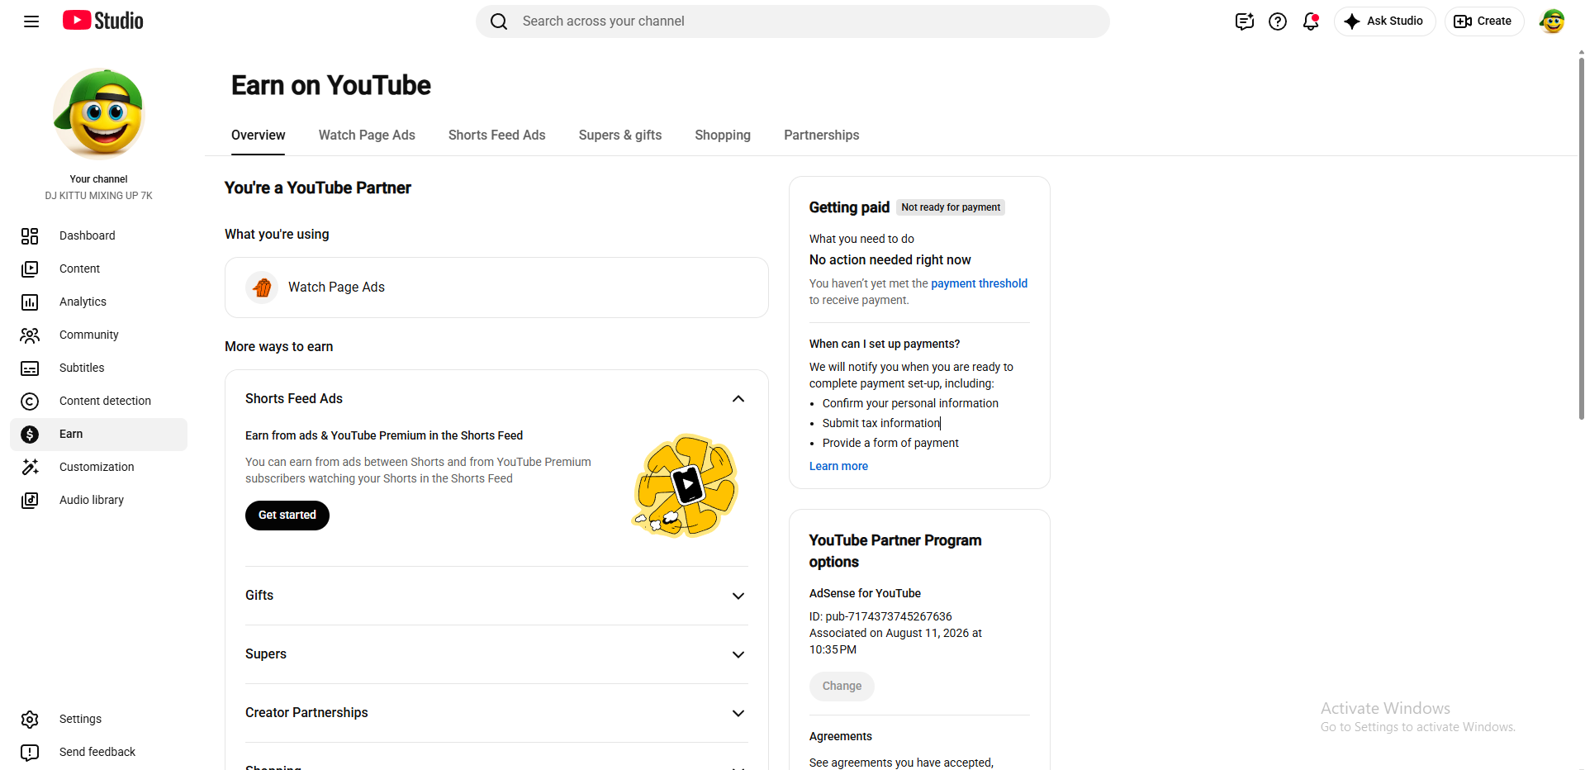Switch to the Overview tab
The height and width of the screenshot is (770, 1585).
259,135
